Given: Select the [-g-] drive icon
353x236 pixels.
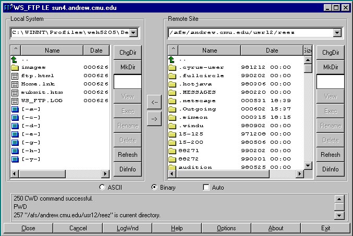Looking at the screenshot, I should [15, 143].
